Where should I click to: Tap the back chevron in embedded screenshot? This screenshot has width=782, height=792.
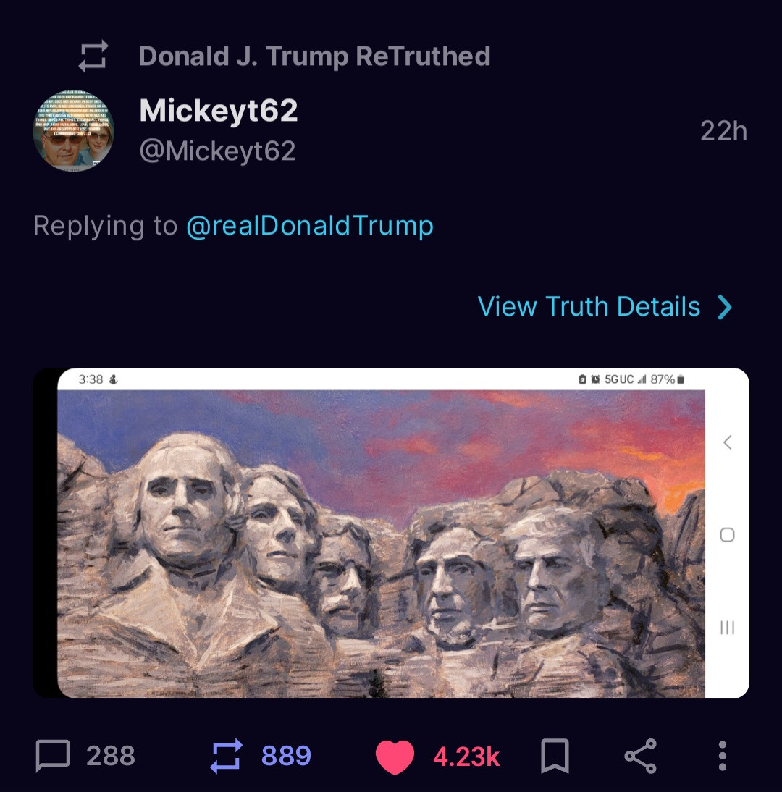click(728, 442)
